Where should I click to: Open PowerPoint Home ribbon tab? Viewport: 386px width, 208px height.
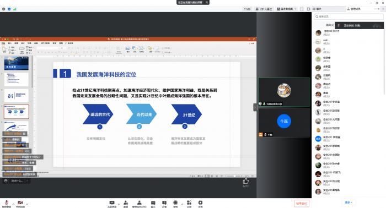(x=3, y=43)
